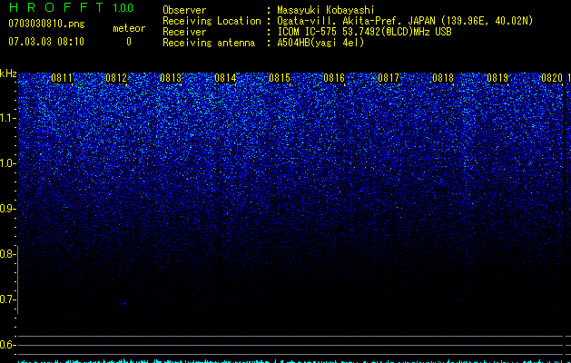
Task: Click the 0812 time marker
Action: pos(116,78)
